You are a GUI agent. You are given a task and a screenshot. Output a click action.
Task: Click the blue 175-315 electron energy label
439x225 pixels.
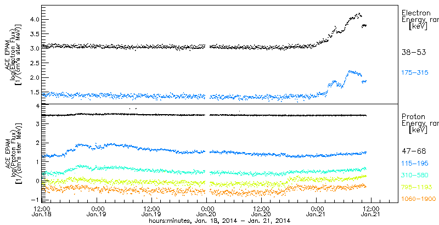coord(415,72)
